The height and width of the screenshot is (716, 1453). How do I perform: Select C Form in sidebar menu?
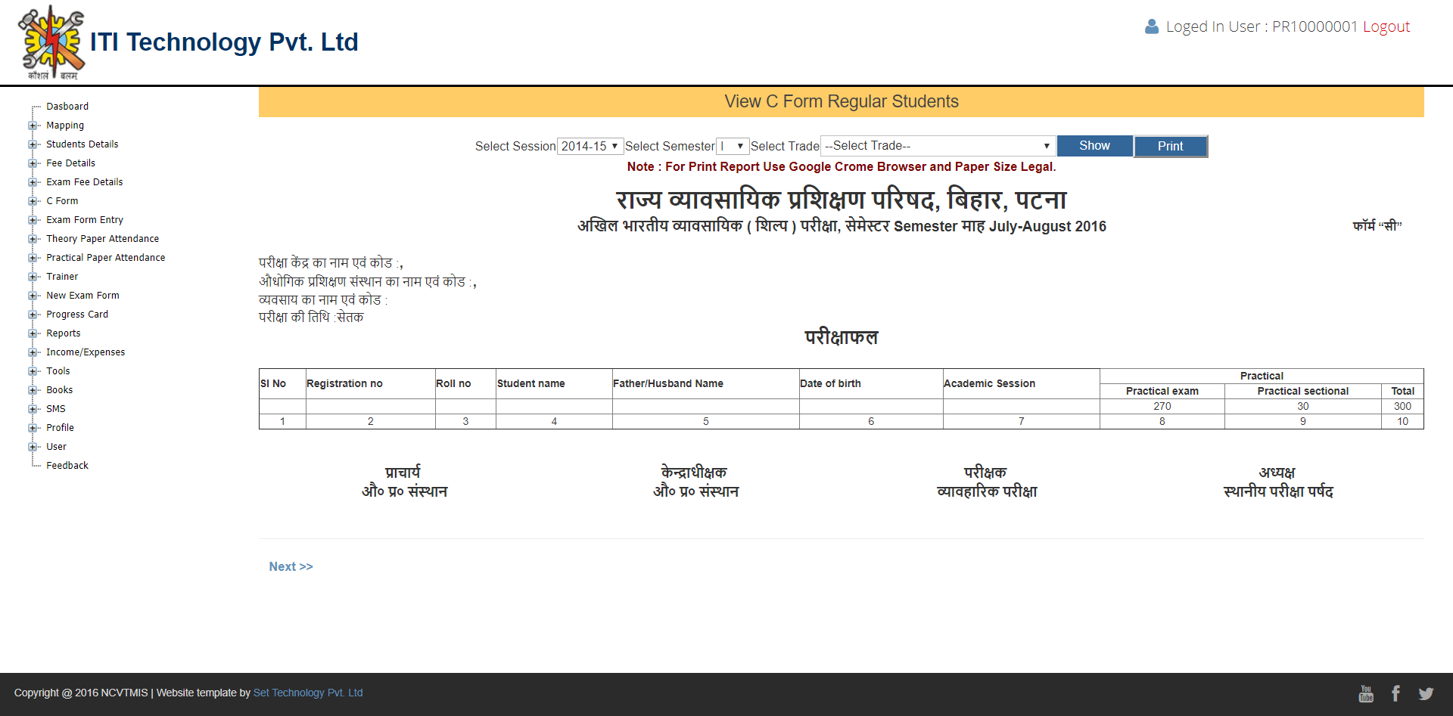coord(62,201)
